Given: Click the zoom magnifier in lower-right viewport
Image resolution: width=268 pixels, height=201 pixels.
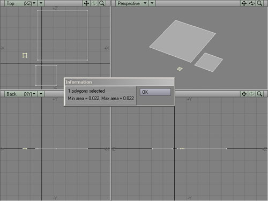Looking at the screenshot, I should click(x=259, y=94).
